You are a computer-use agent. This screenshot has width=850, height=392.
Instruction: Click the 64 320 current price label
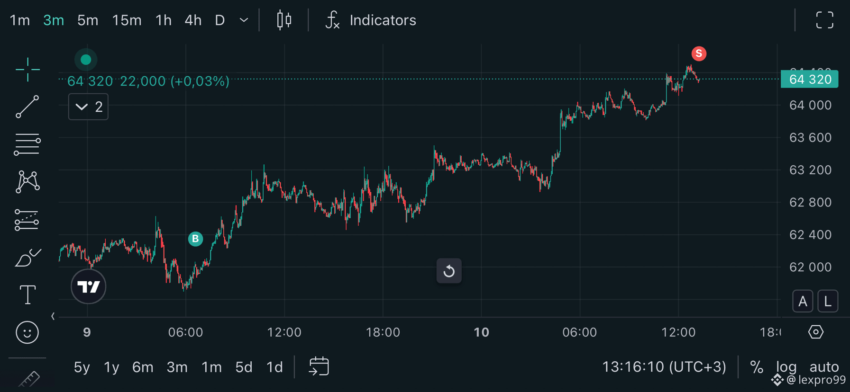coord(810,79)
